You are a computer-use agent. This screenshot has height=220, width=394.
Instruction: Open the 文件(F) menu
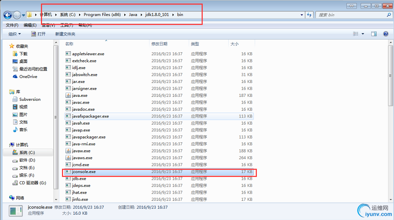[12, 25]
